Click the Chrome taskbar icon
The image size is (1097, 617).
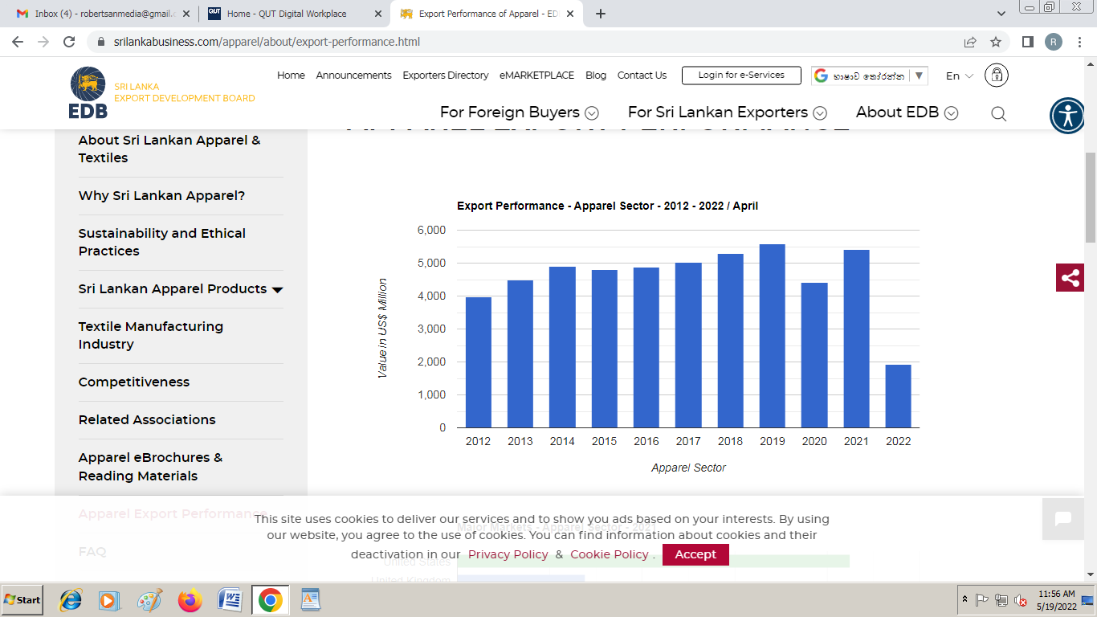coord(271,600)
